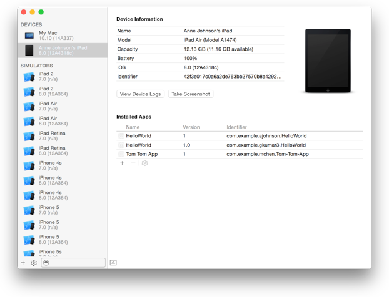This screenshot has width=389, height=297.
Task: Open Installed Apps gear action menu
Action: click(144, 163)
